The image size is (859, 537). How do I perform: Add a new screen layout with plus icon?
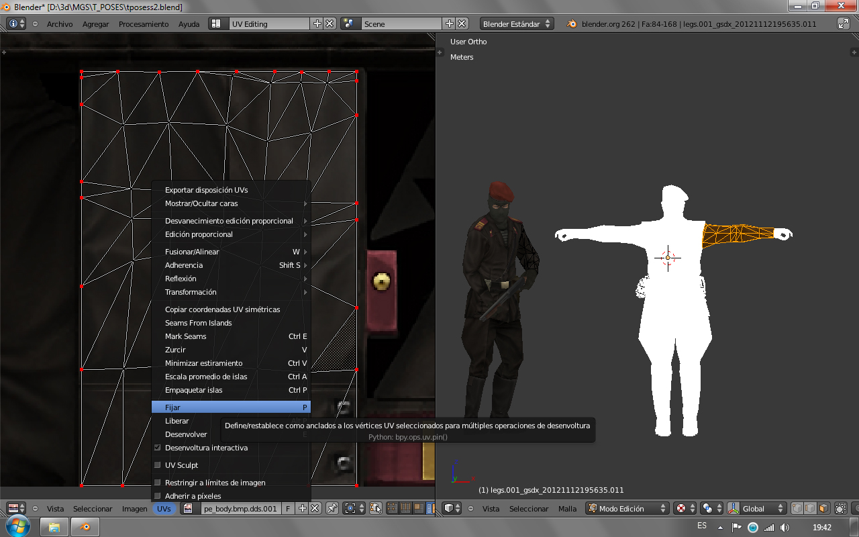(317, 23)
